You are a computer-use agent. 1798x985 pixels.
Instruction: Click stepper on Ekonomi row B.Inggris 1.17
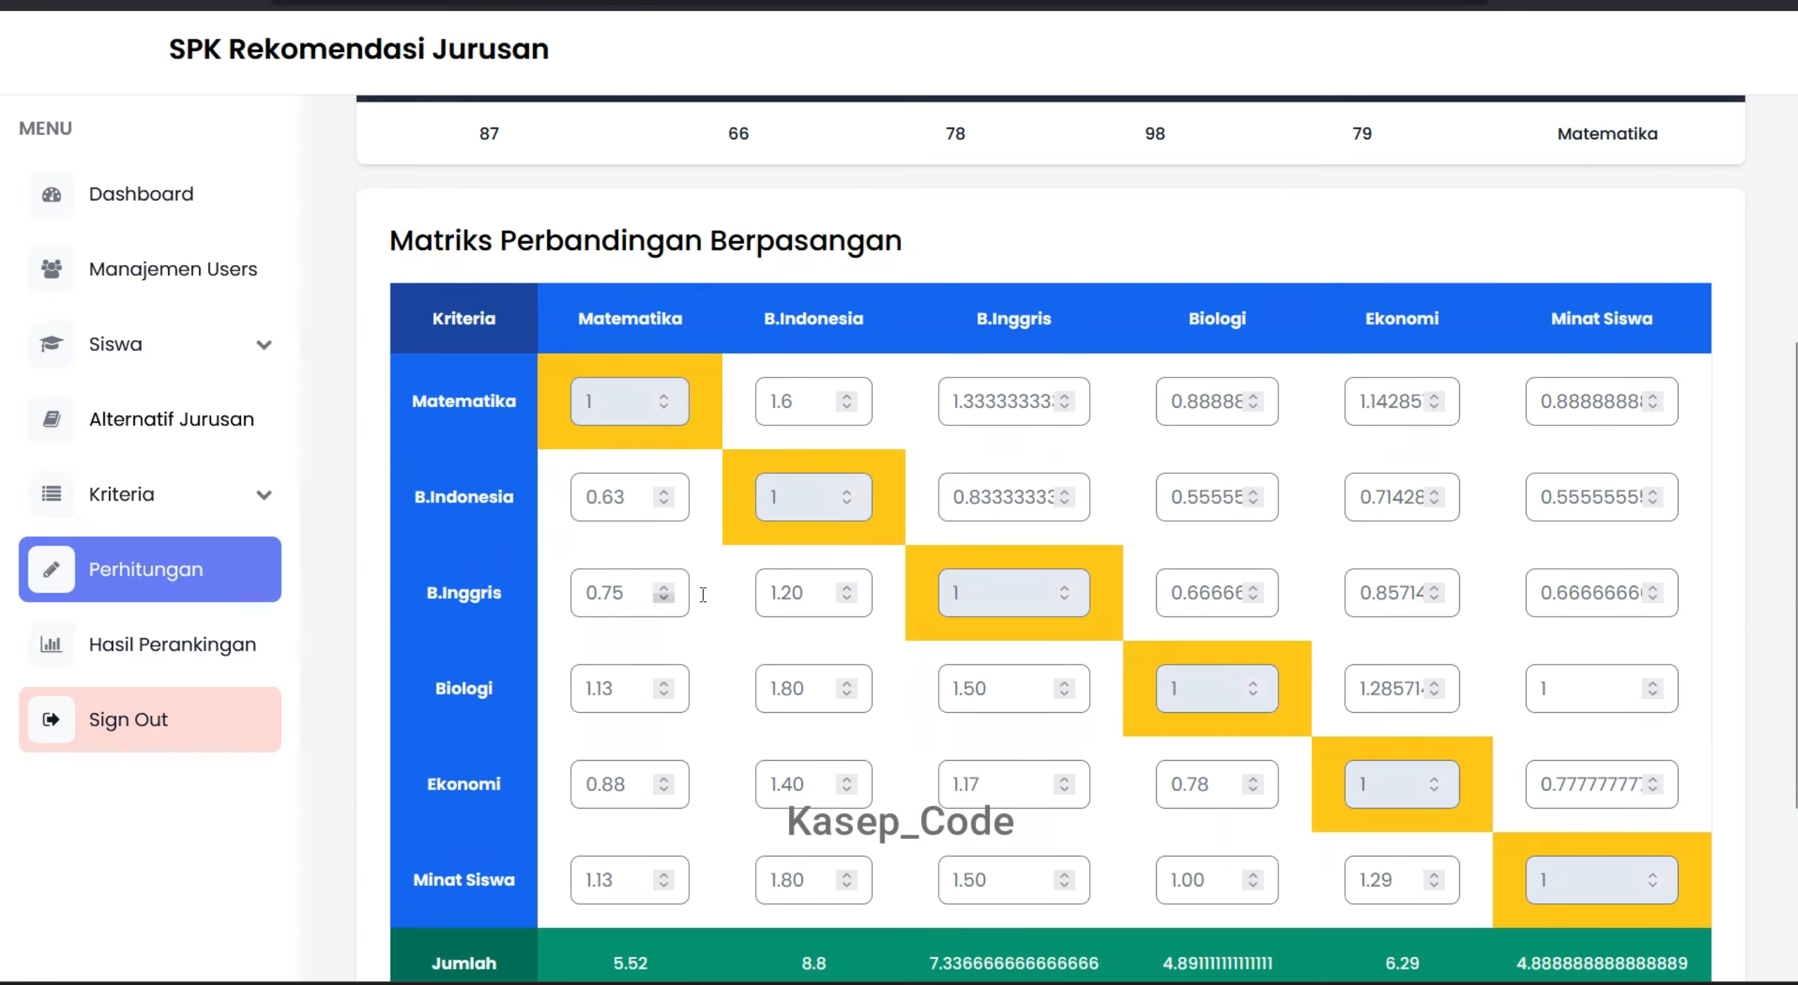(x=1065, y=784)
